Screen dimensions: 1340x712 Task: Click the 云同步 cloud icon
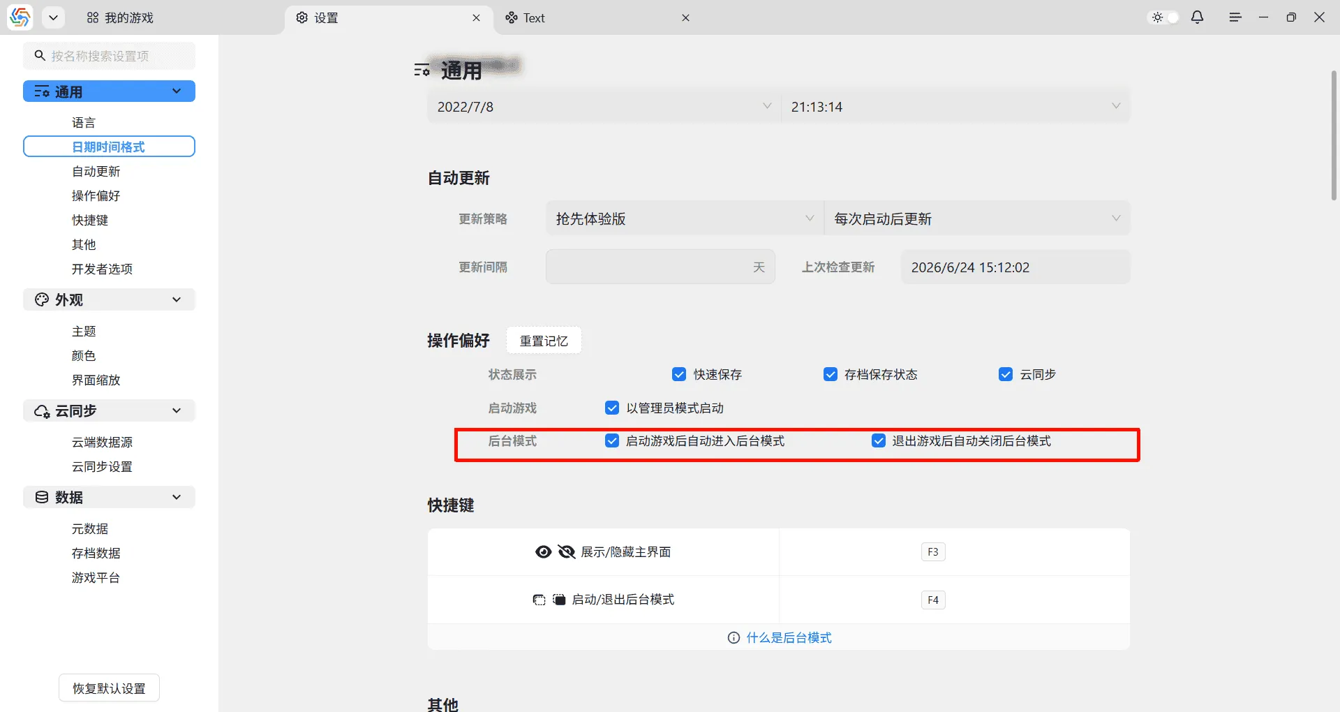[42, 411]
